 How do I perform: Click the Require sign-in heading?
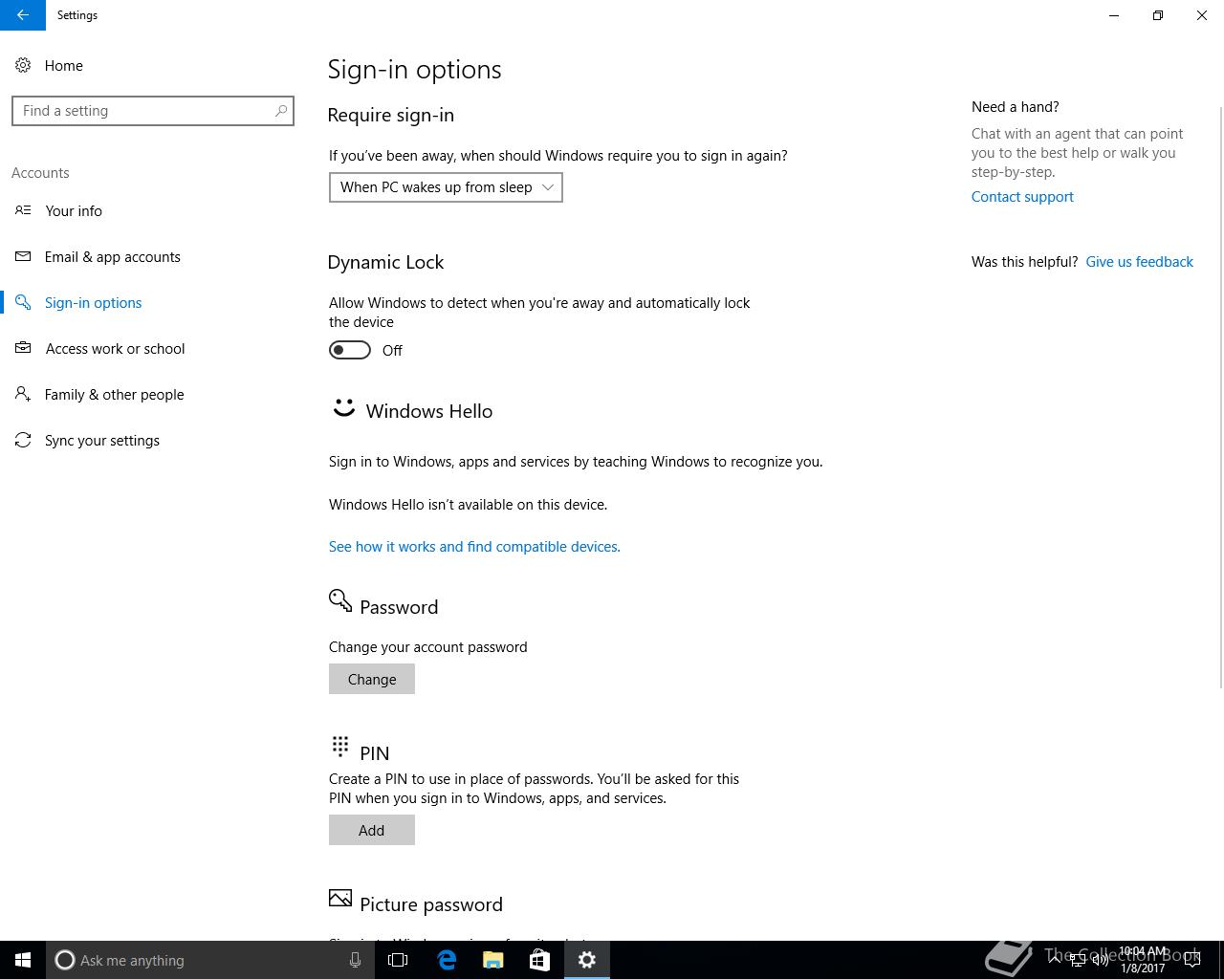click(391, 115)
